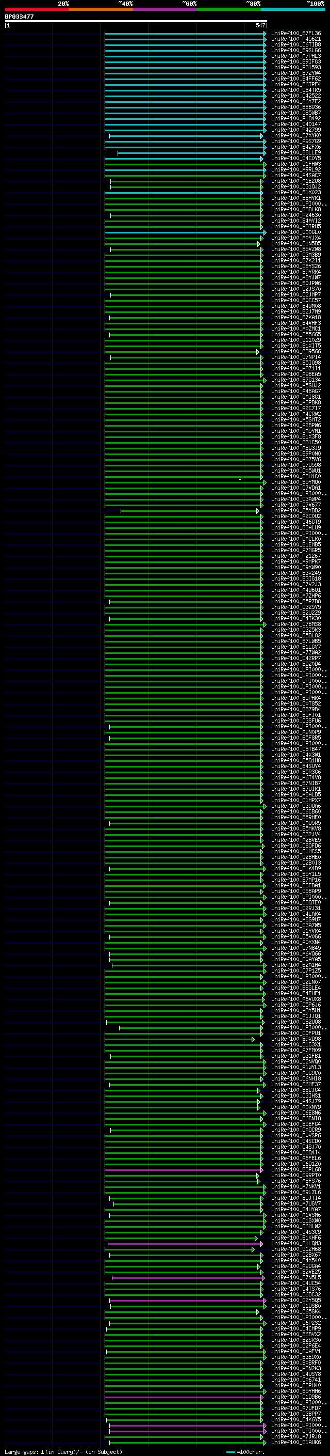Select hit label UniRef100_Q39QA6

[x=296, y=806]
